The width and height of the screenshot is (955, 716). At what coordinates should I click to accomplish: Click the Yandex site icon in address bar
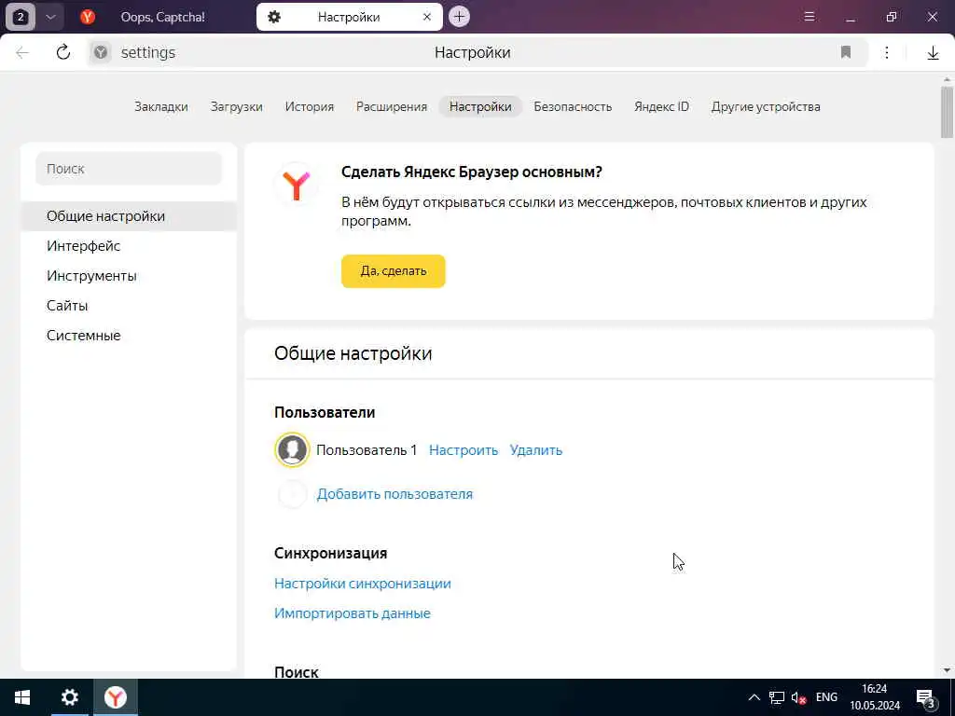[101, 53]
